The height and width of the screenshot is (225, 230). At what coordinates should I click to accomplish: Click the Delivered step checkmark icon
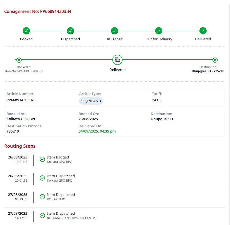tap(203, 31)
